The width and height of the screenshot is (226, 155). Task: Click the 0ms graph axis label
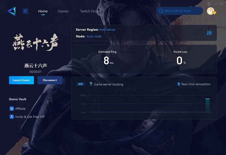pyautogui.click(x=83, y=112)
